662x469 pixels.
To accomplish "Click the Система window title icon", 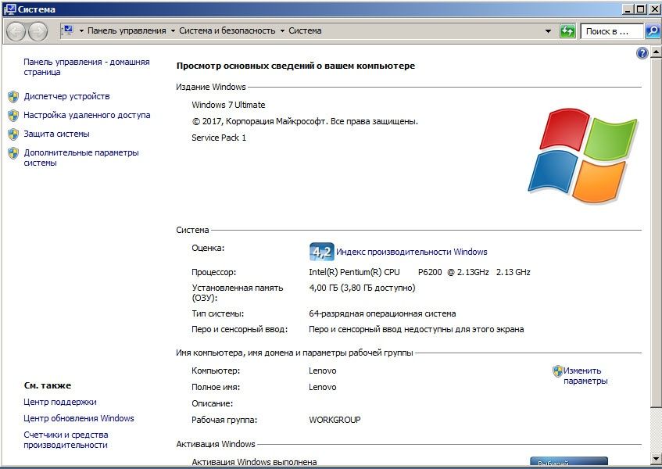I will [x=9, y=9].
